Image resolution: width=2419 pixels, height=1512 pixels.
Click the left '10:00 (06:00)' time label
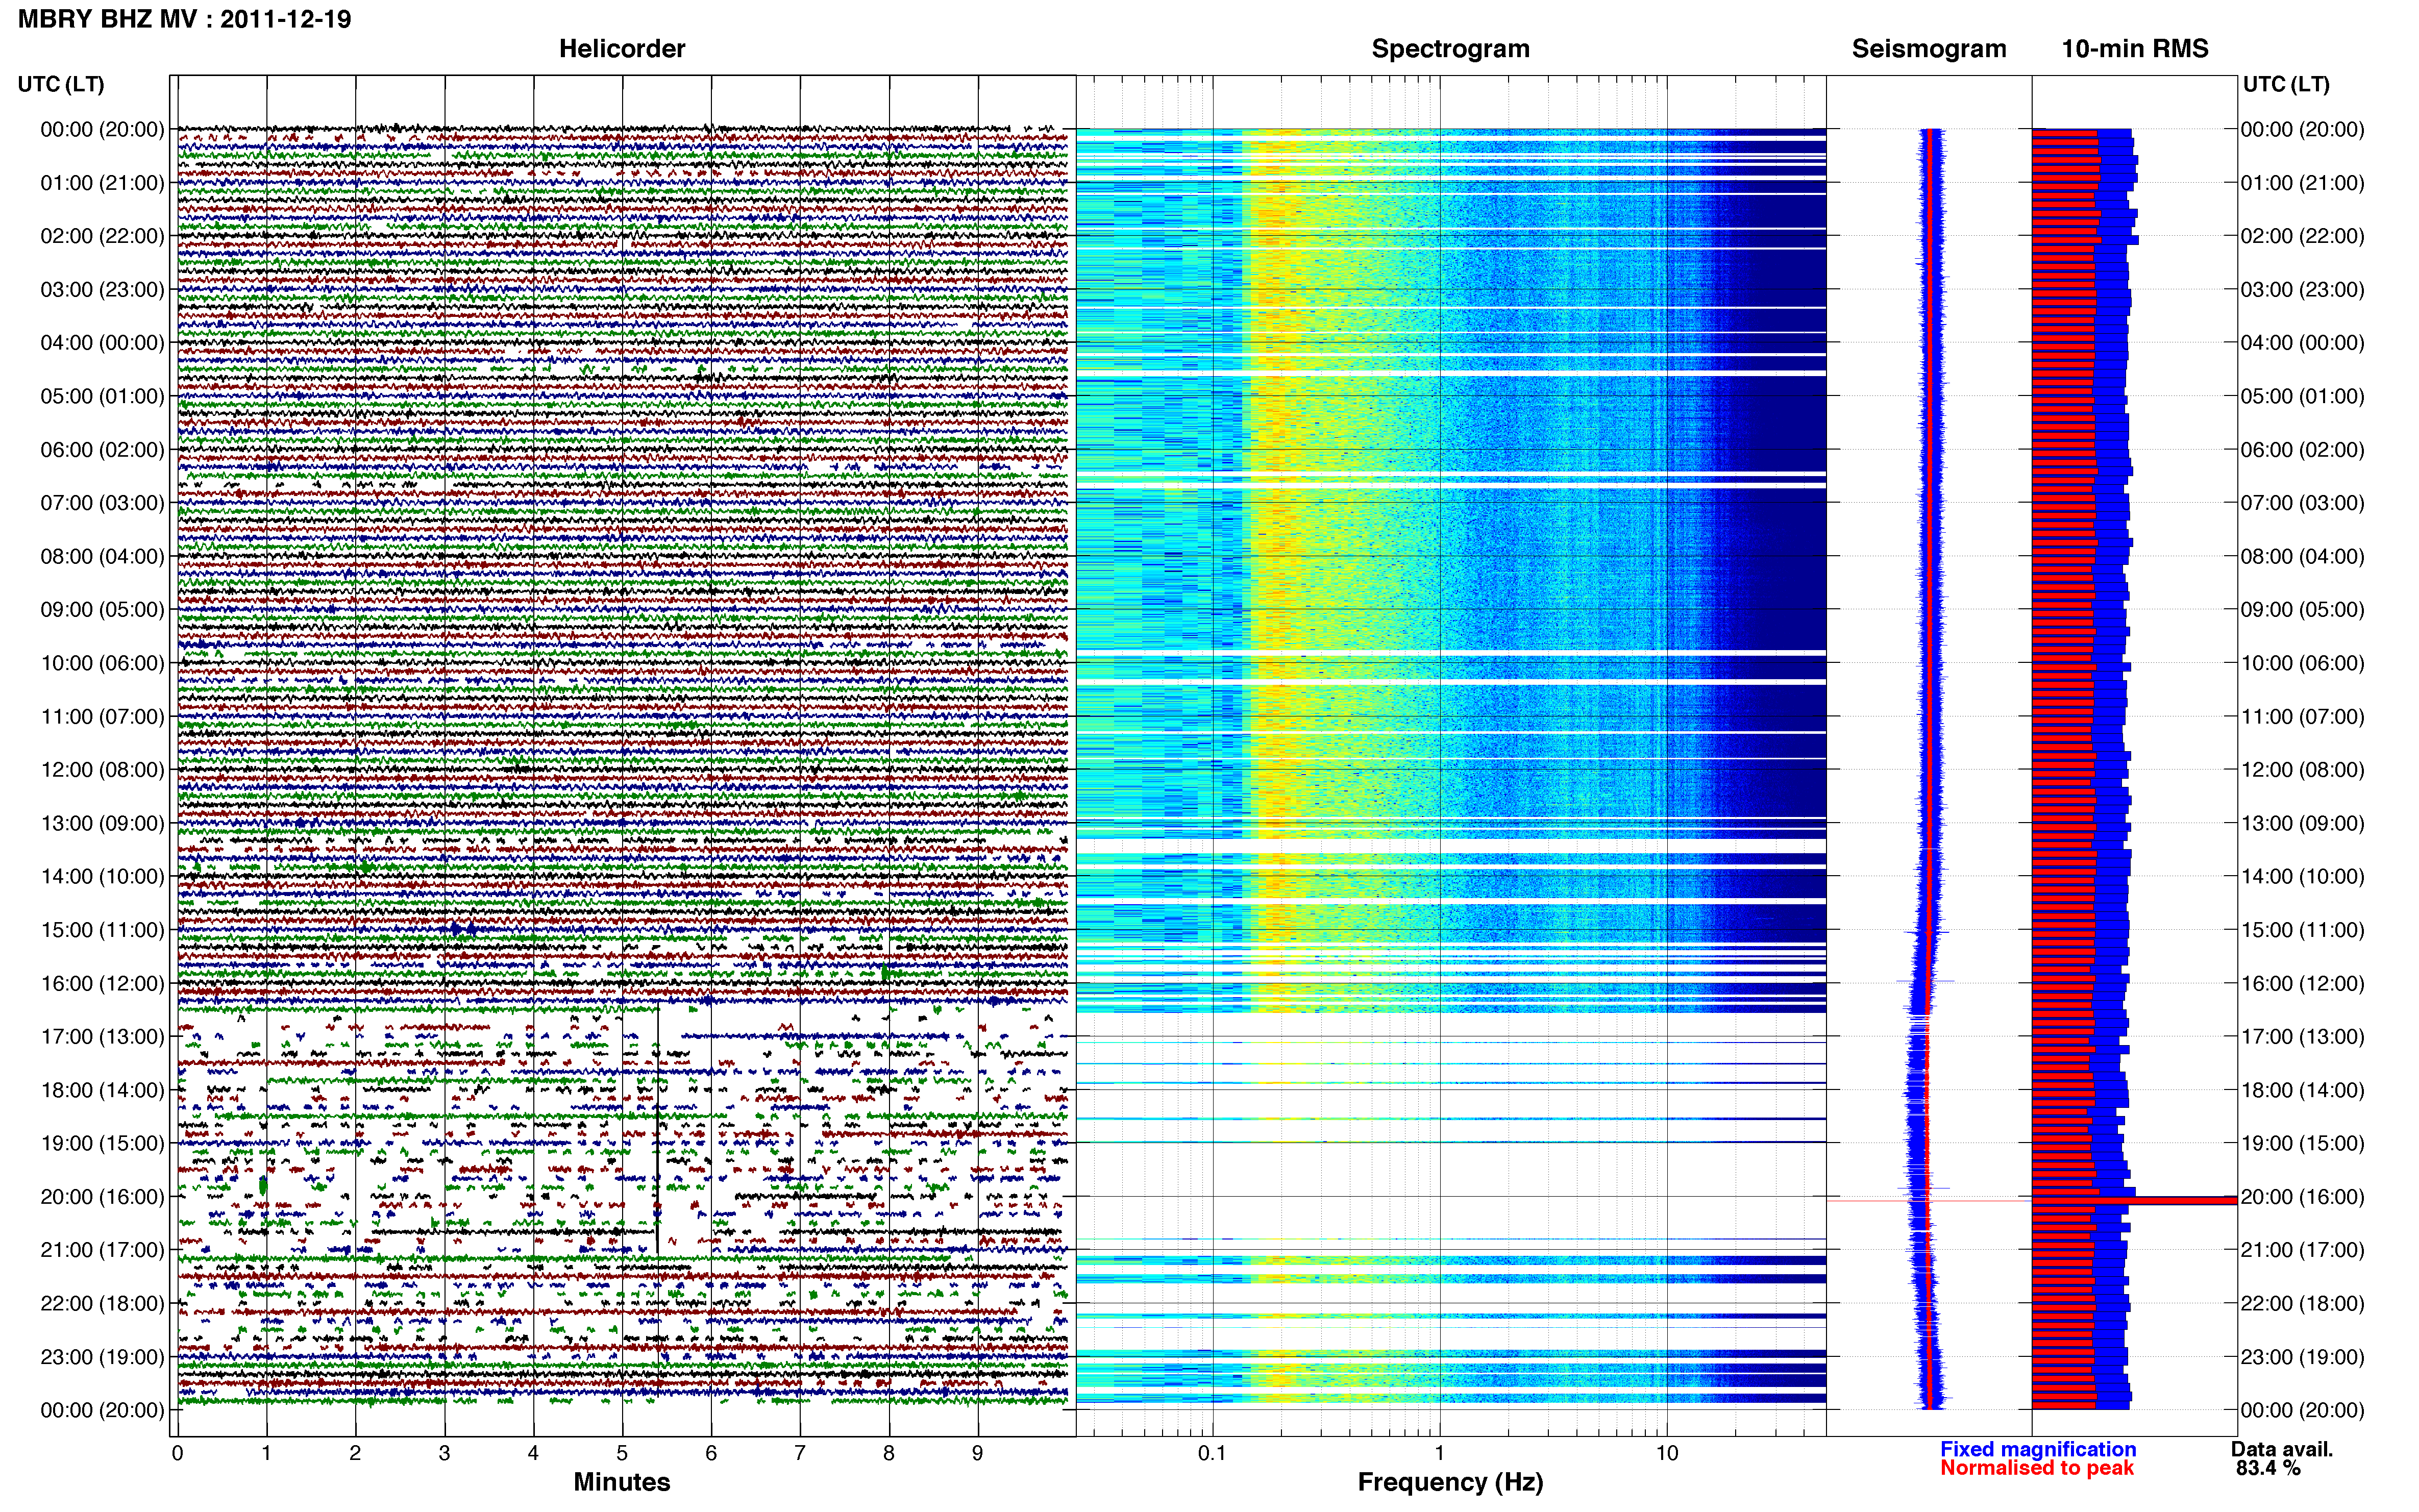pyautogui.click(x=102, y=663)
